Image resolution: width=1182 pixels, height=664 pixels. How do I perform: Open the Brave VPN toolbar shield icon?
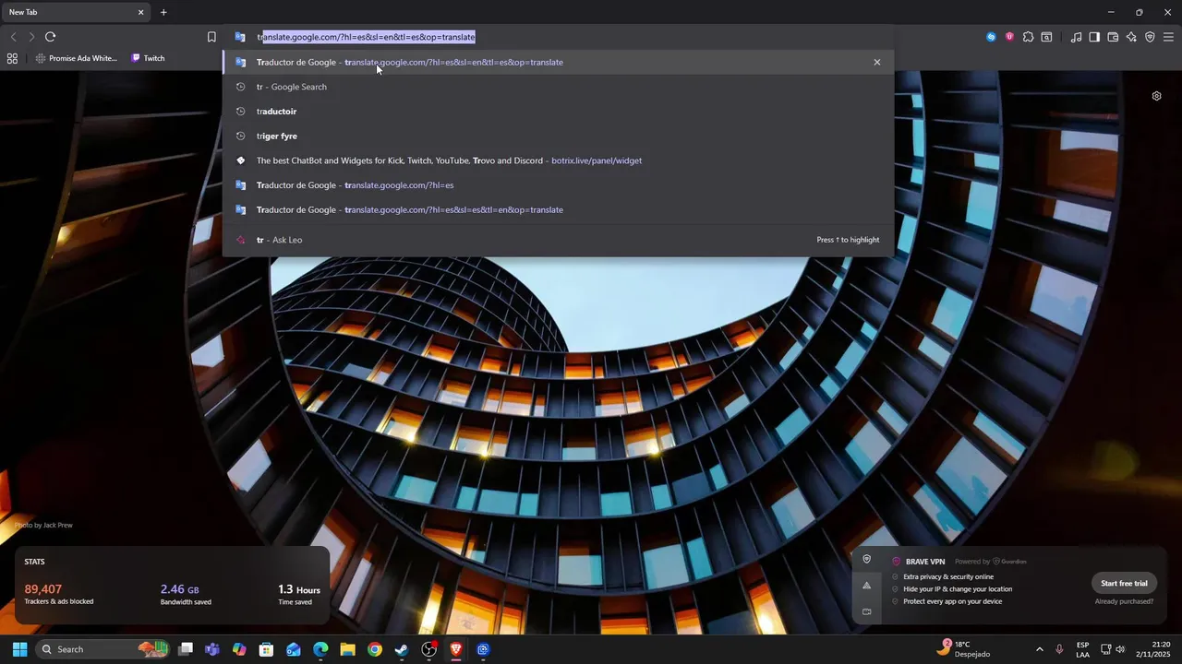point(1150,37)
